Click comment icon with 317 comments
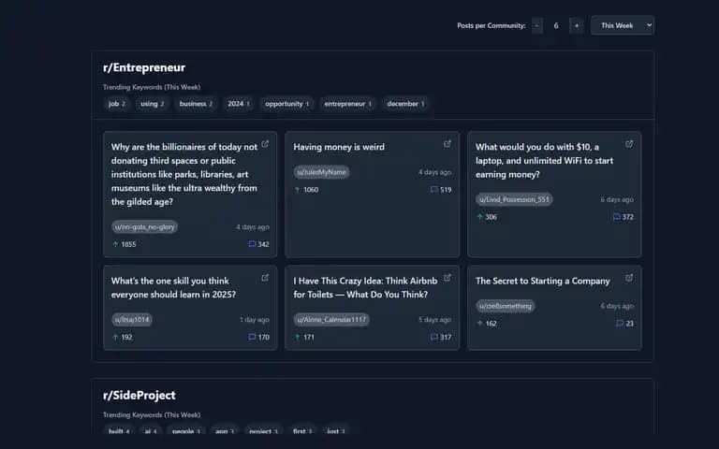The height and width of the screenshot is (449, 719). 433,337
